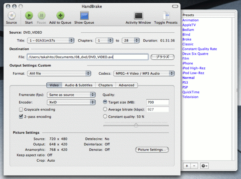Click the Add to Queue icon
The image size is (241, 179).
60,15
